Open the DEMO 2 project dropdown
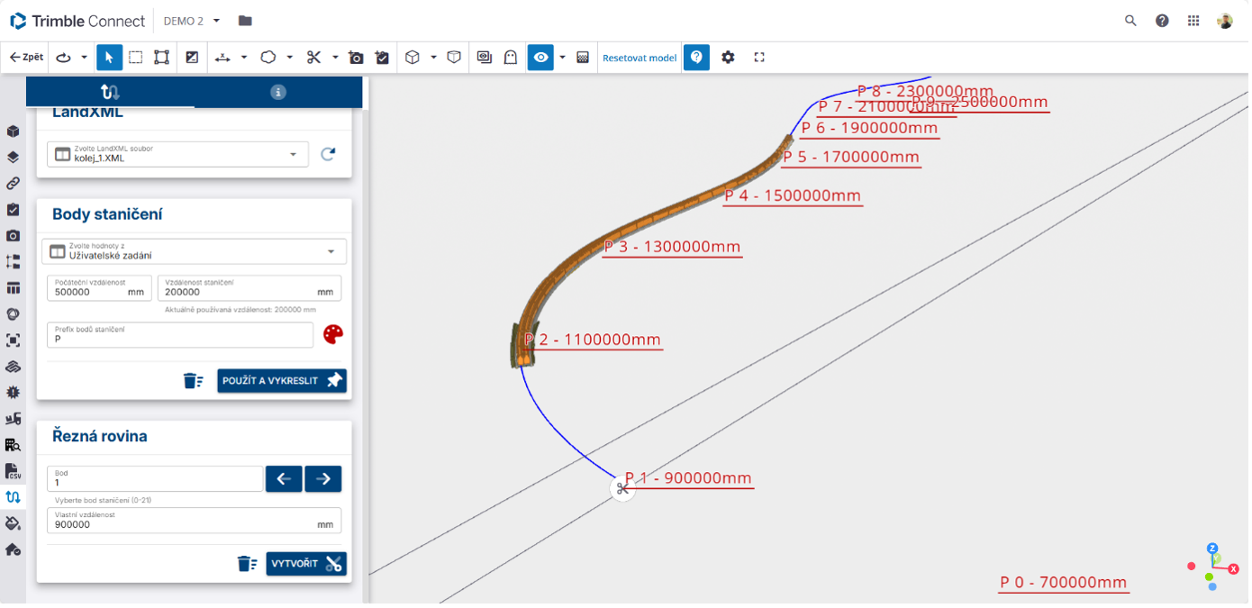This screenshot has height=608, width=1252. click(191, 21)
